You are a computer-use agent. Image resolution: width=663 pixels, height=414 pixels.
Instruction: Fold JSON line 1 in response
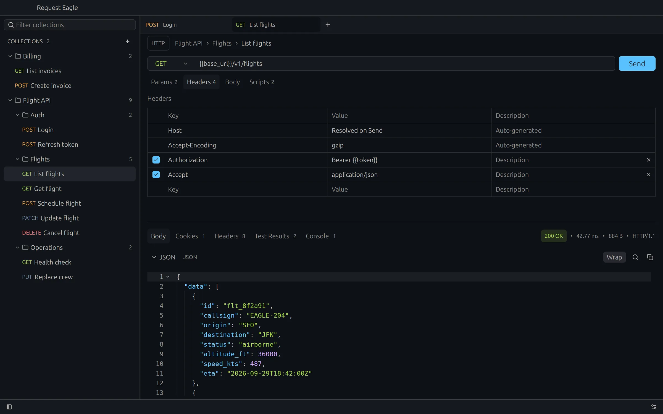[168, 277]
